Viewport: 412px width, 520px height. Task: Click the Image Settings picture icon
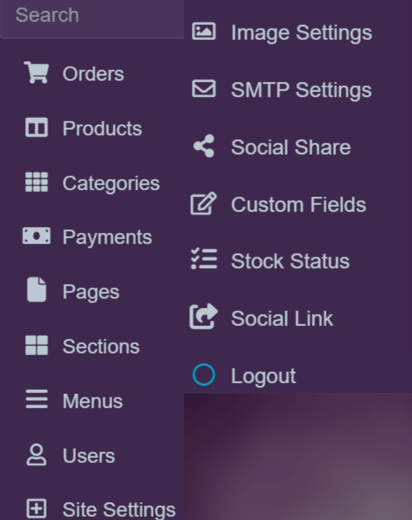[203, 31]
